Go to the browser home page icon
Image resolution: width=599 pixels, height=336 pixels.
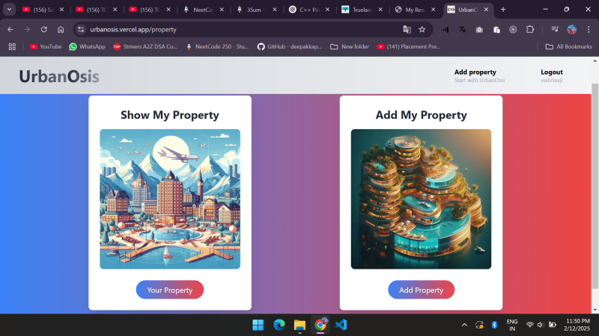click(x=61, y=29)
